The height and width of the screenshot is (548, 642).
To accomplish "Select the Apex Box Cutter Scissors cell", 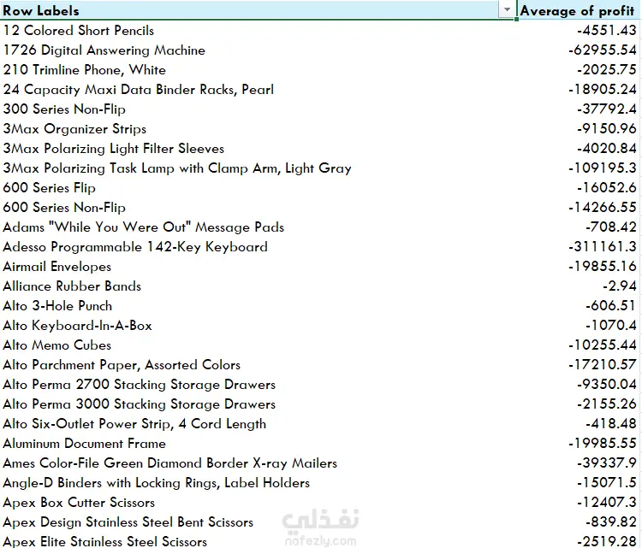I will 79,502.
